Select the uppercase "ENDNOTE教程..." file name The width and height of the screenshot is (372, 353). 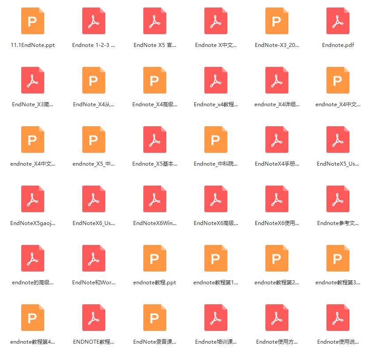[x=93, y=342]
